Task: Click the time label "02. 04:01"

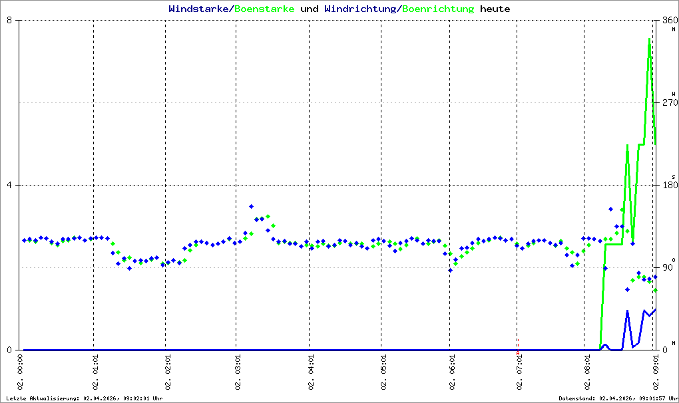Action: (311, 372)
